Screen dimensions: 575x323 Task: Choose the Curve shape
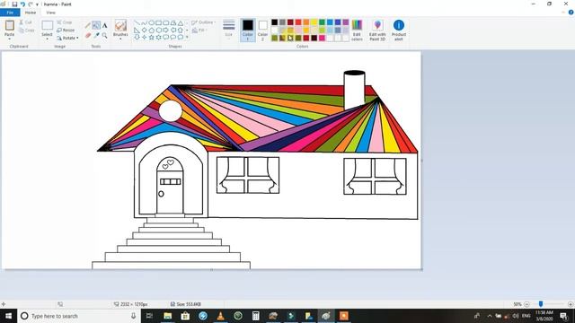[x=144, y=22]
